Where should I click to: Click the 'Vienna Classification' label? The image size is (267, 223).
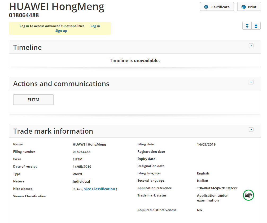(x=30, y=196)
